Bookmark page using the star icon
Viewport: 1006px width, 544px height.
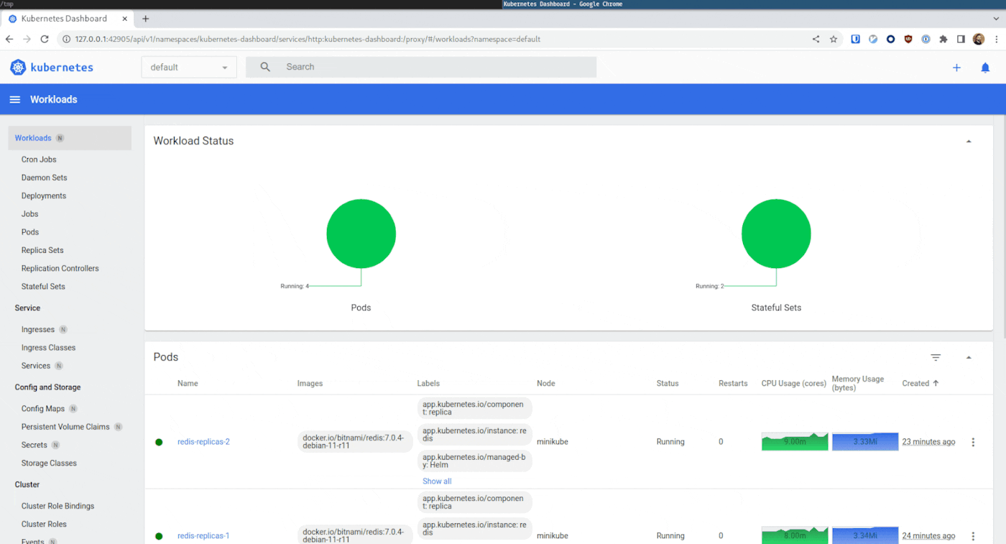click(834, 39)
